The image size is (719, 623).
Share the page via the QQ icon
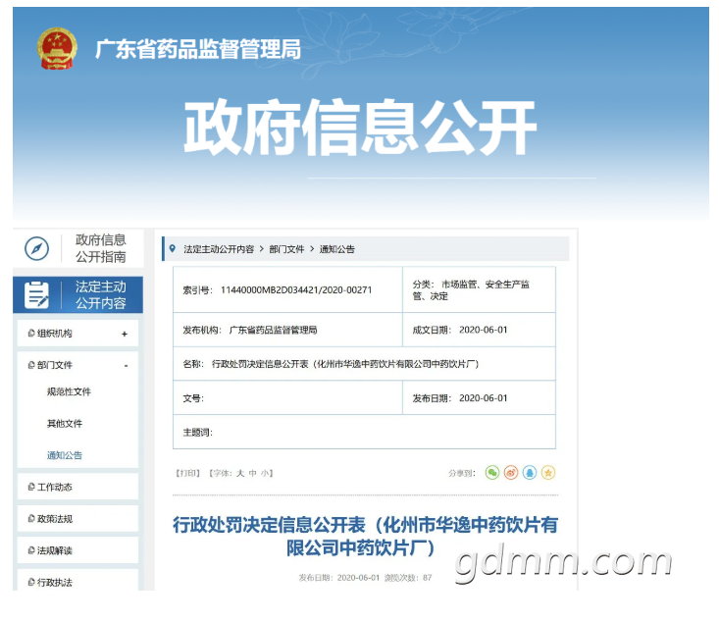[x=530, y=472]
